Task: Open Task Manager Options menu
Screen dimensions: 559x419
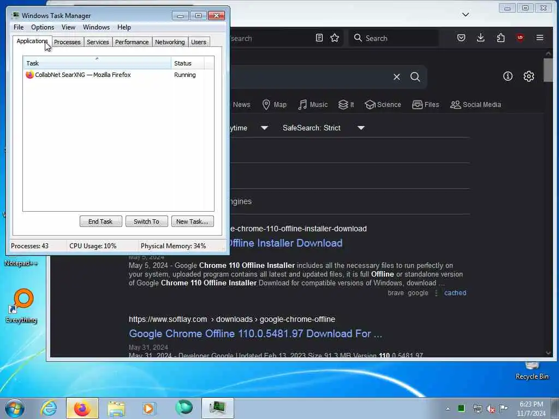Action: tap(43, 27)
